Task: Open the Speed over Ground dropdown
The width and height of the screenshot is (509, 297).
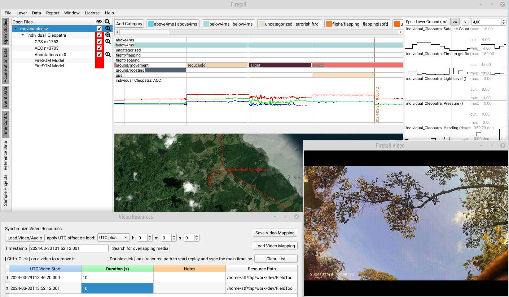Action: pos(426,22)
